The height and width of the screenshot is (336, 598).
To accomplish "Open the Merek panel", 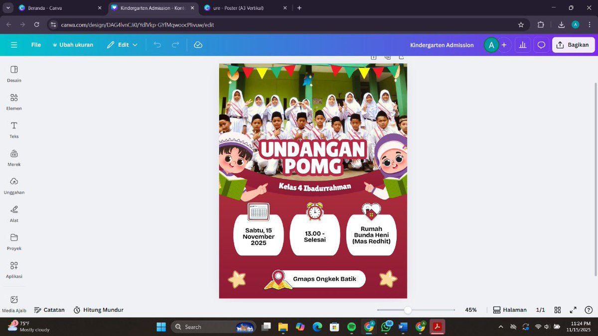I will pos(13,157).
